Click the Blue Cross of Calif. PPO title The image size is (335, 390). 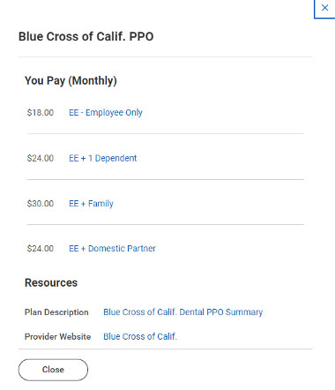(86, 37)
